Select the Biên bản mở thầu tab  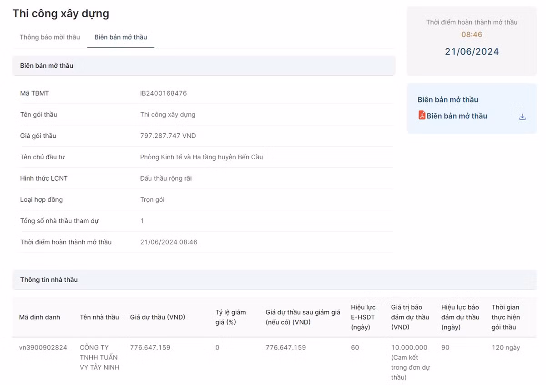(121, 37)
